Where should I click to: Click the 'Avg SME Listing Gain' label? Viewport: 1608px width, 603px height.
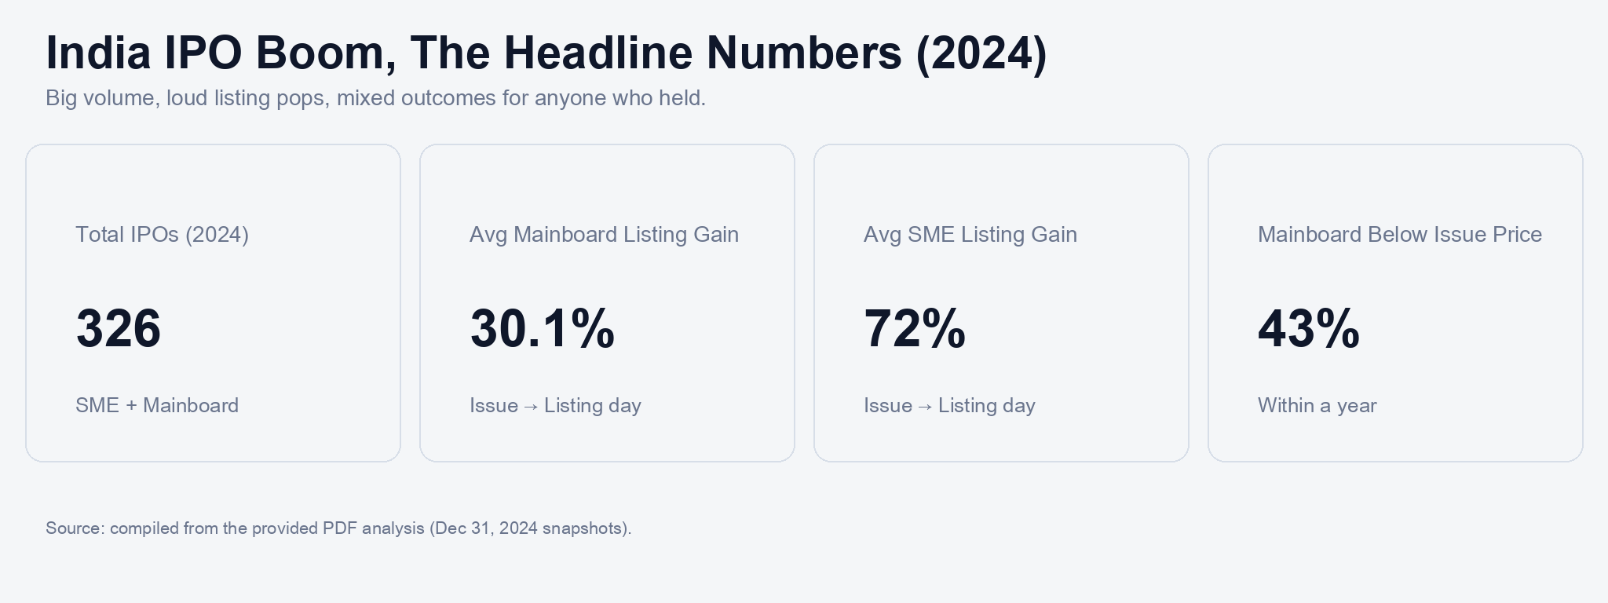click(x=970, y=235)
